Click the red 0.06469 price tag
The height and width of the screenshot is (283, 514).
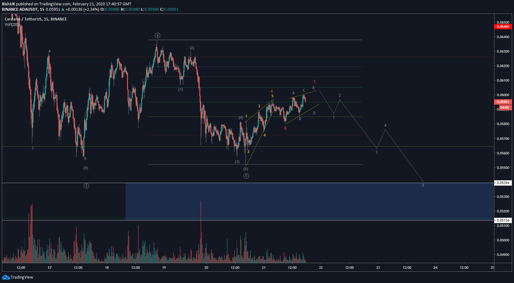[503, 26]
